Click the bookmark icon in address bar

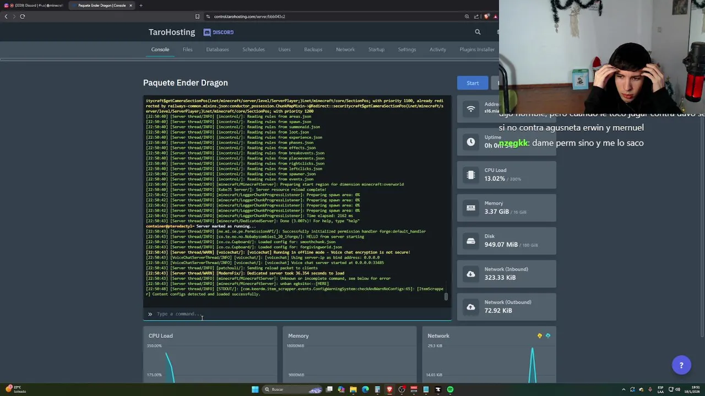197,16
